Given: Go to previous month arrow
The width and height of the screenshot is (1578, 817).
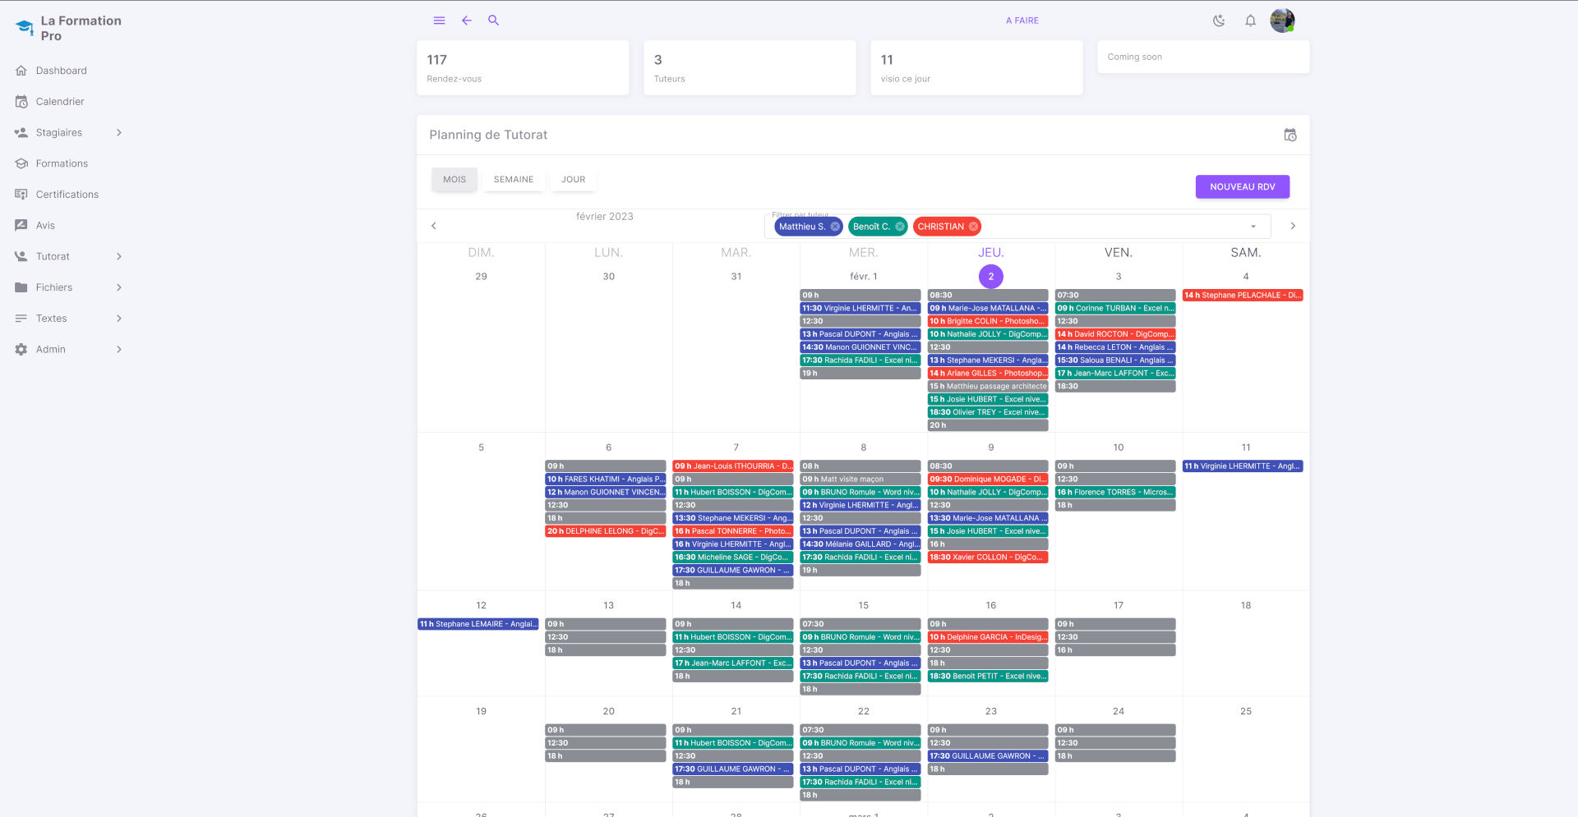Looking at the screenshot, I should point(434,226).
